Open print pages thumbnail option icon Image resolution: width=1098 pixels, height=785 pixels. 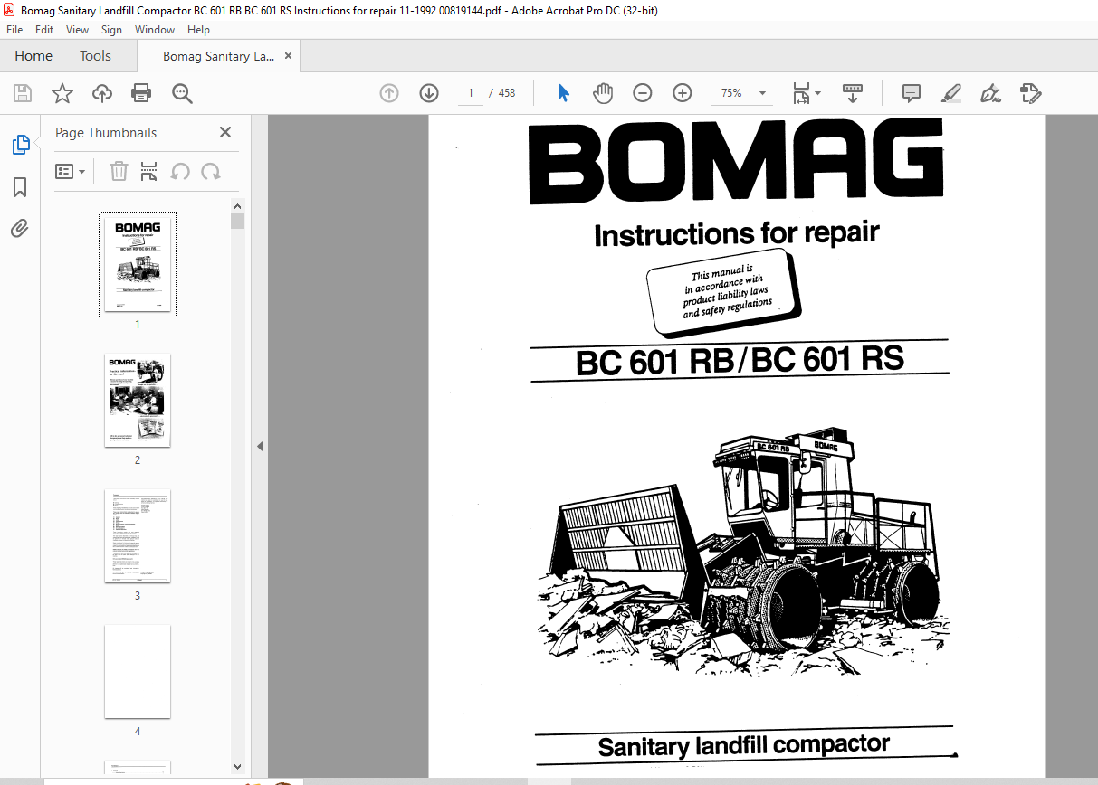coord(149,171)
